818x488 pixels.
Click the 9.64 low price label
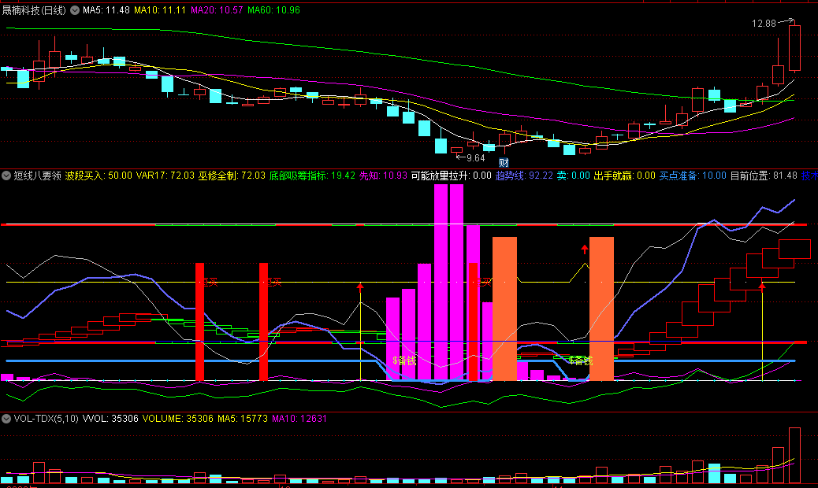pos(475,157)
